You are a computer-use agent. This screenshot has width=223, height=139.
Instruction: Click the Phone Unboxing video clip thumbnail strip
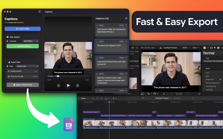point(153,123)
